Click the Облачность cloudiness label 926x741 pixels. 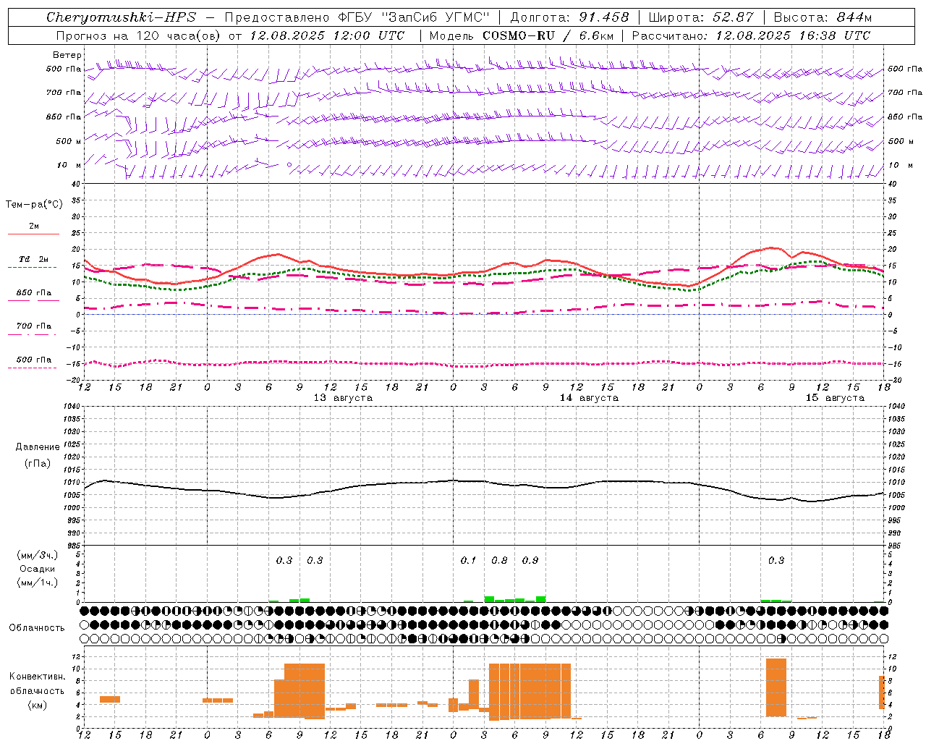(x=37, y=628)
